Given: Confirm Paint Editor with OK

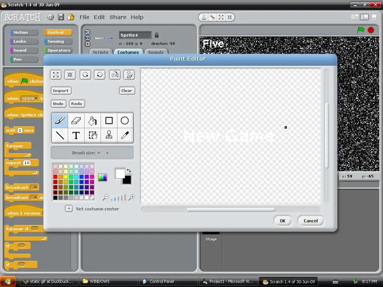Looking at the screenshot, I should pyautogui.click(x=283, y=220).
